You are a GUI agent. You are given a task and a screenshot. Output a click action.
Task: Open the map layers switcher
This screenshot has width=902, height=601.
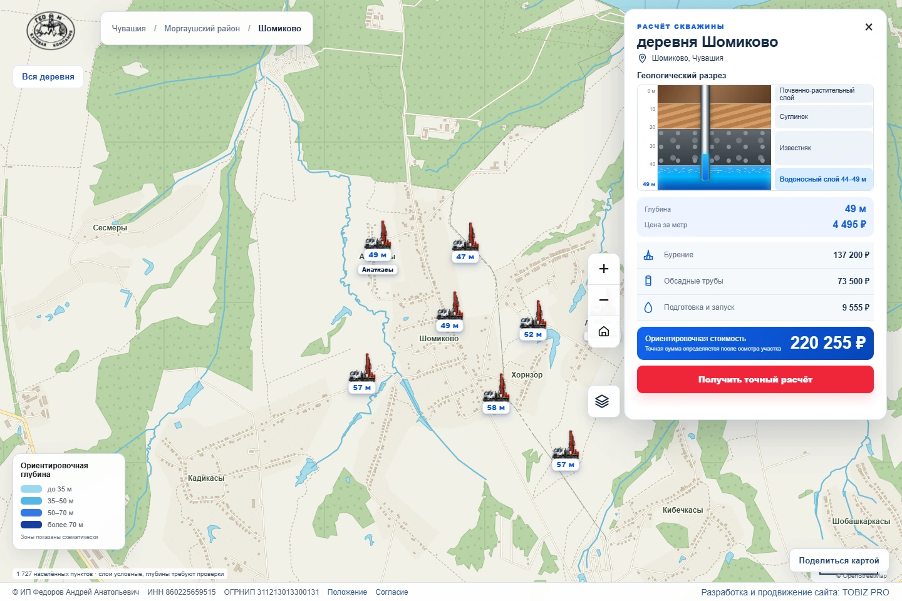603,401
